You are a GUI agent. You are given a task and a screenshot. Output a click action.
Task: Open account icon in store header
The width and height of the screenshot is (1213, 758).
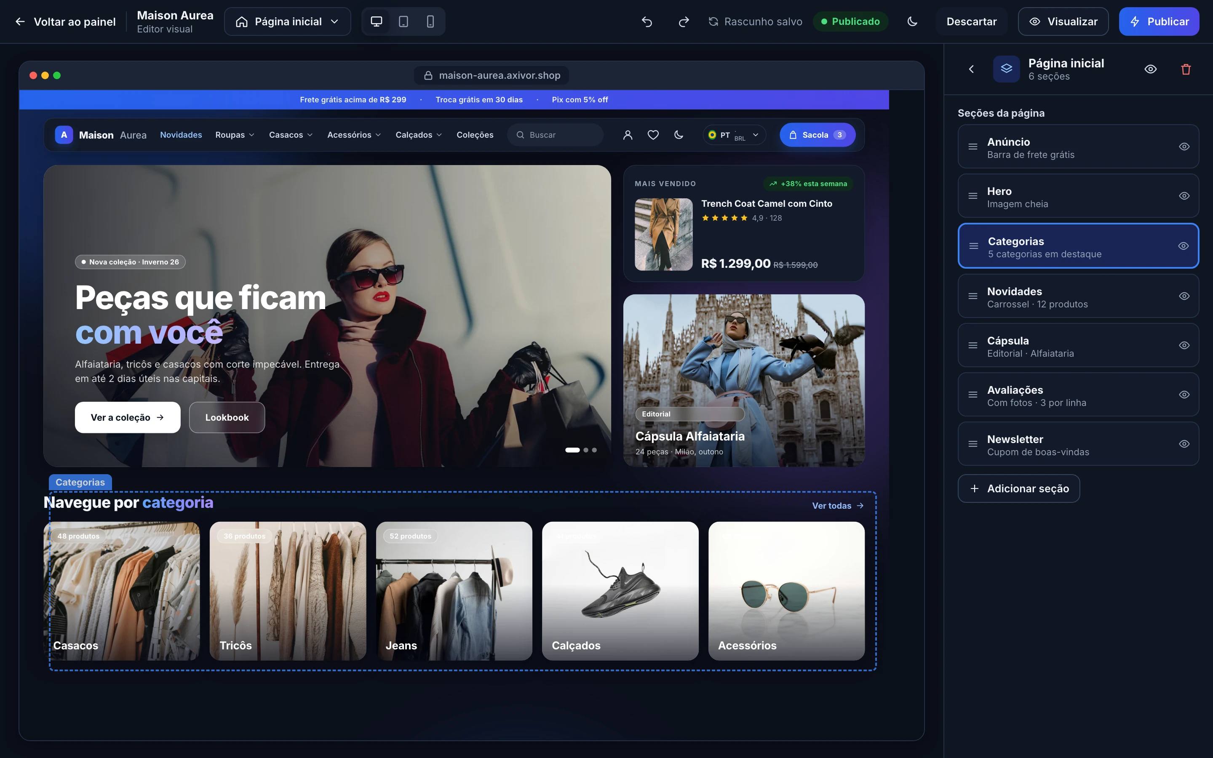coord(628,135)
